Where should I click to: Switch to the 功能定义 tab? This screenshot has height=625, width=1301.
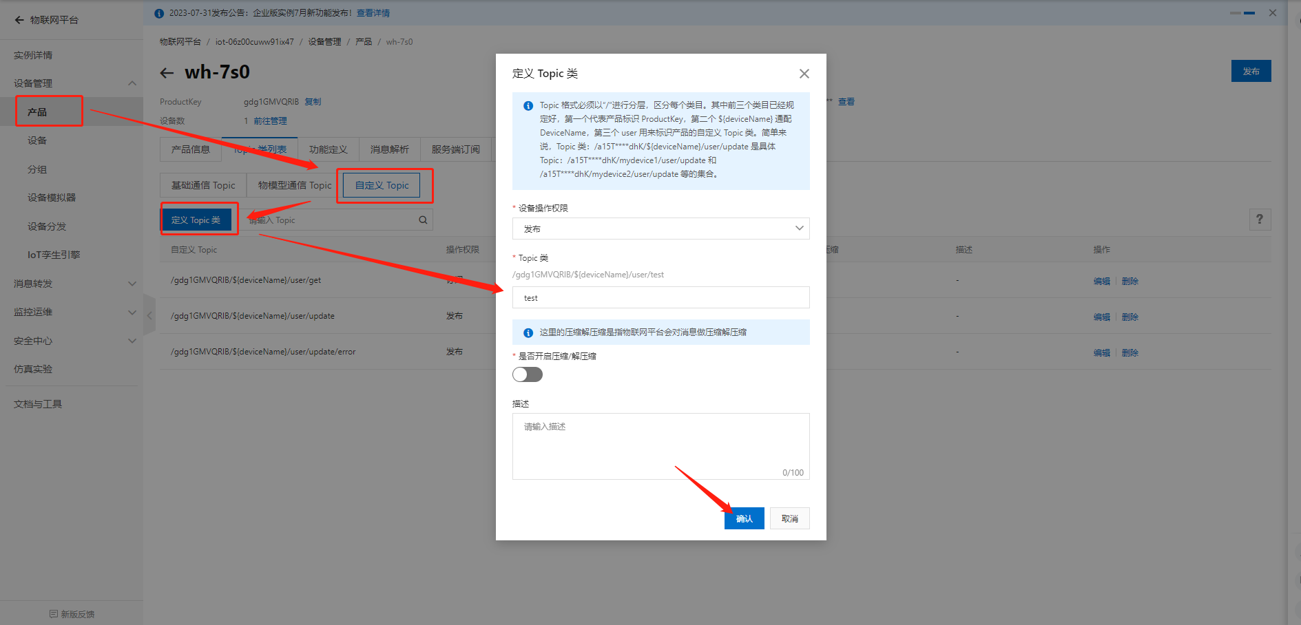point(328,149)
